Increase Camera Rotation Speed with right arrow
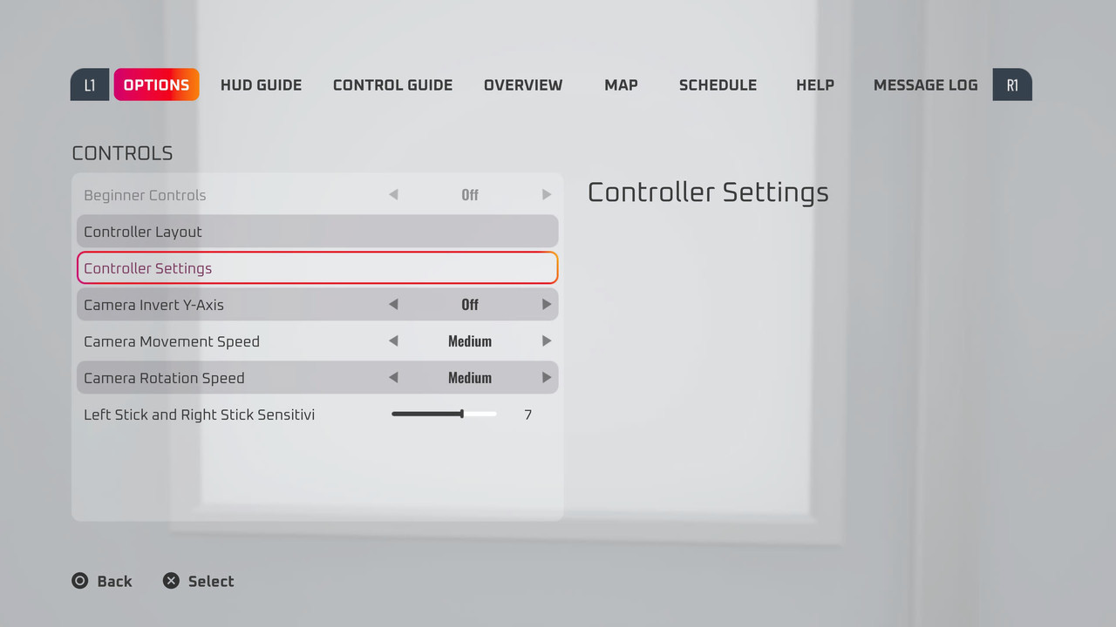The height and width of the screenshot is (627, 1116). [x=547, y=378]
